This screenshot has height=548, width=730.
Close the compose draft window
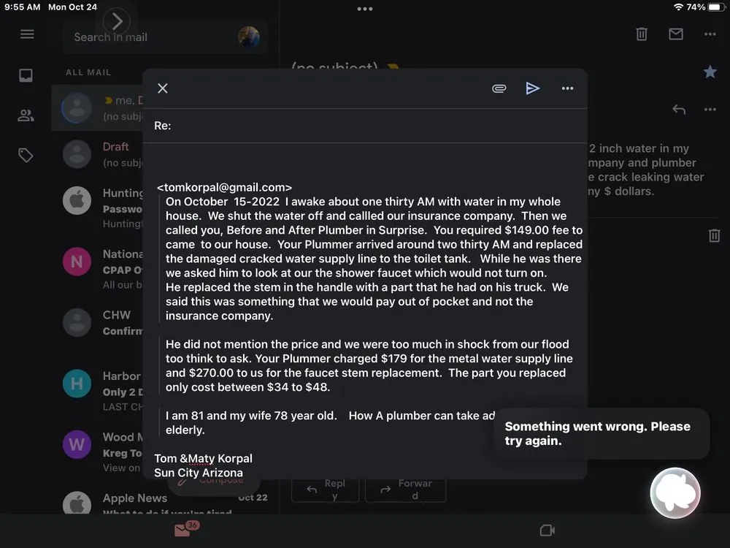(163, 88)
